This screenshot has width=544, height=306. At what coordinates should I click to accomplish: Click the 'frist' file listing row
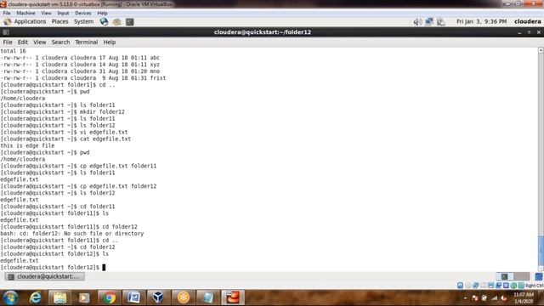point(83,78)
